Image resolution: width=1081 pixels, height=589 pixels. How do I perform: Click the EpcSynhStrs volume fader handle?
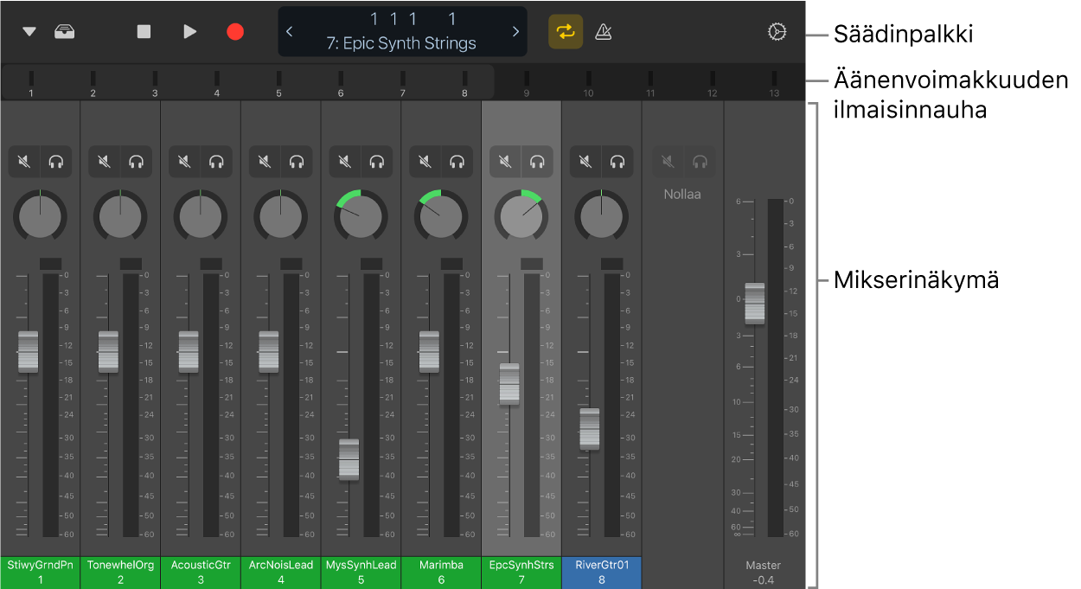(509, 384)
